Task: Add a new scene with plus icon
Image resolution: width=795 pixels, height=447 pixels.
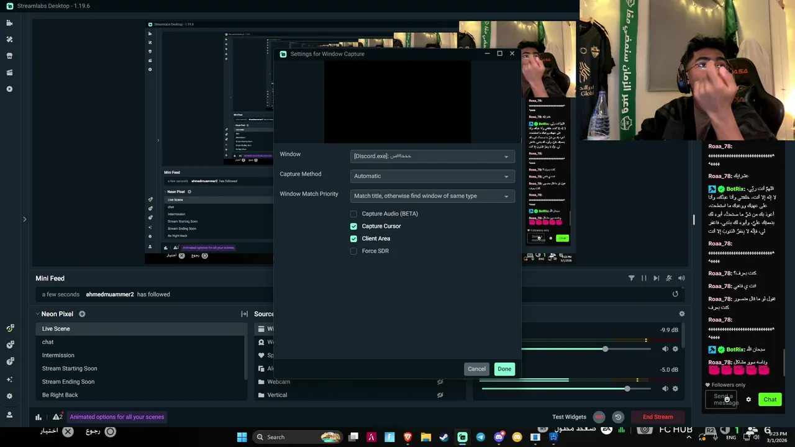Action: [82, 314]
